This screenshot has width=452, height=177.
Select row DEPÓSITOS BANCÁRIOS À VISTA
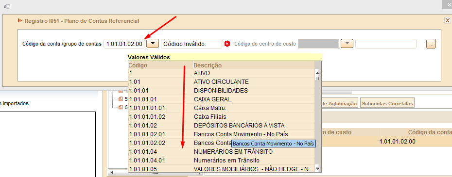[x=222, y=126]
